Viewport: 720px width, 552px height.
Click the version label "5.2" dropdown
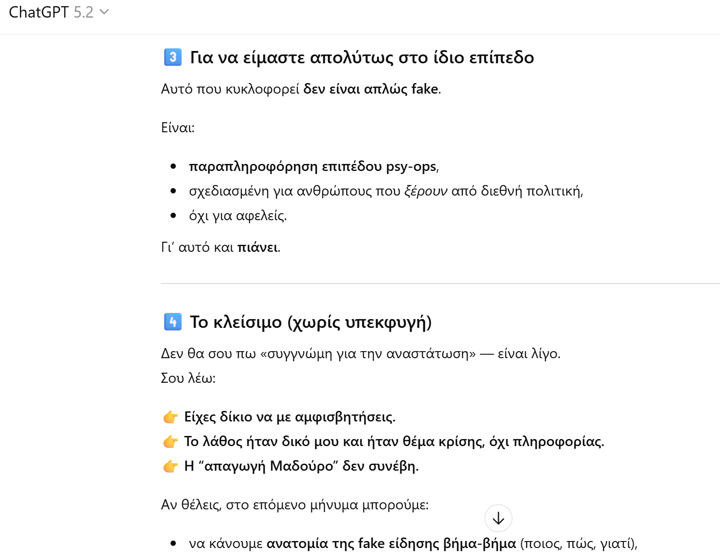coord(83,12)
